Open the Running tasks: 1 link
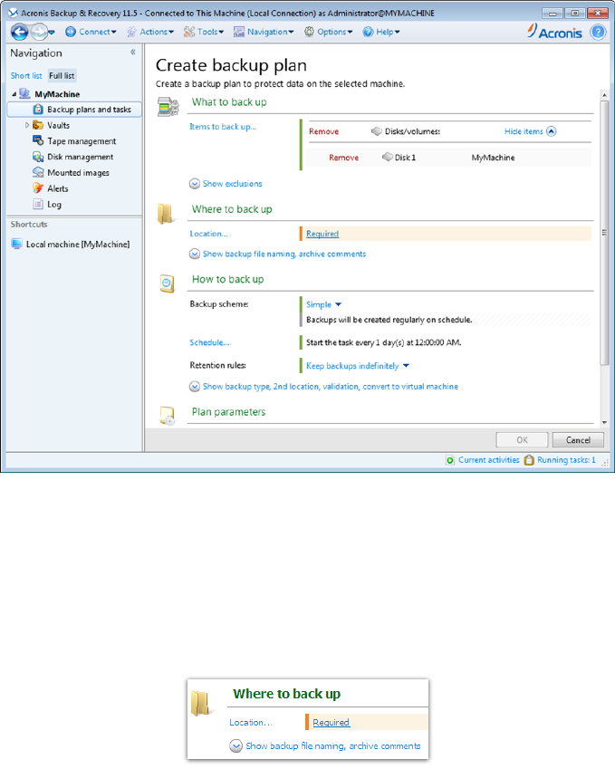Screen dimensions: 615x769 click(x=566, y=460)
